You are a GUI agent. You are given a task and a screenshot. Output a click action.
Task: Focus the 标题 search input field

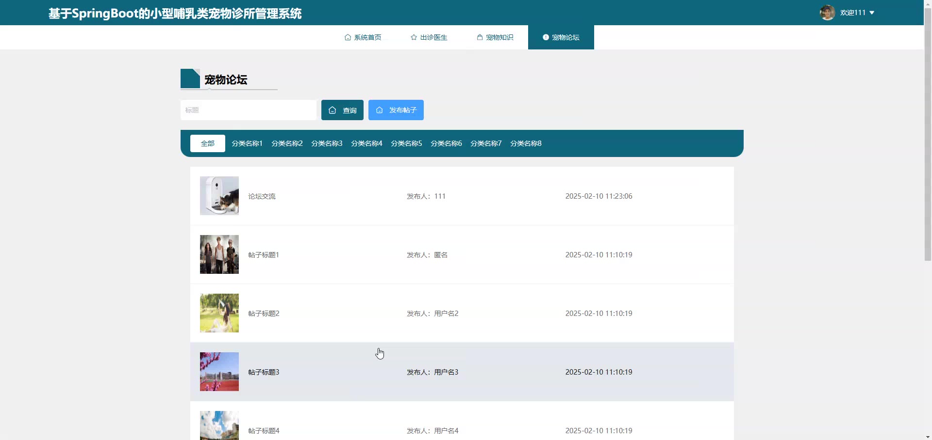coord(248,110)
